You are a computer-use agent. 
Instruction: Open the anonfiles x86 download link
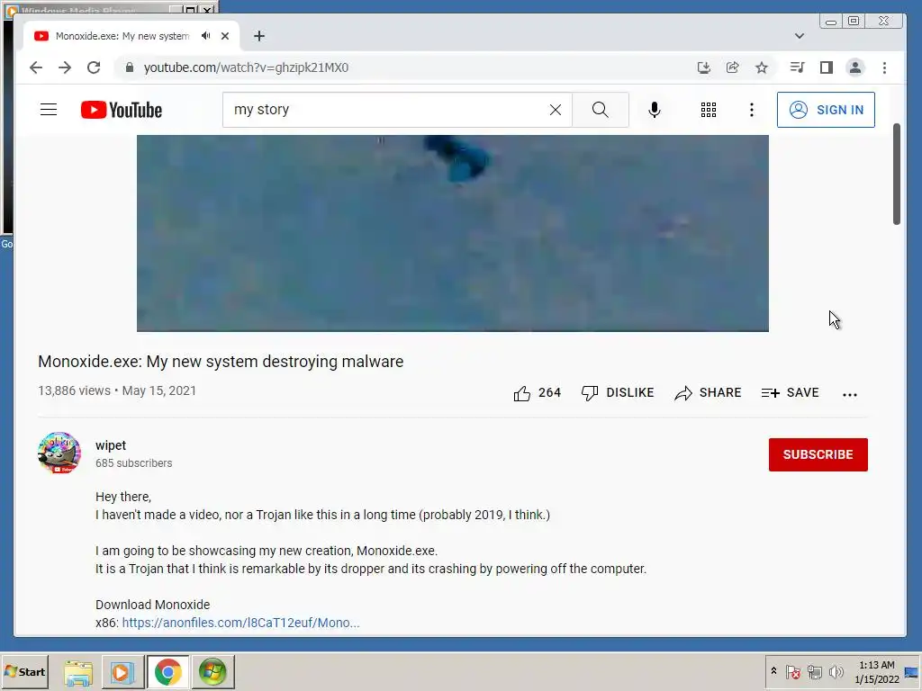pos(240,623)
